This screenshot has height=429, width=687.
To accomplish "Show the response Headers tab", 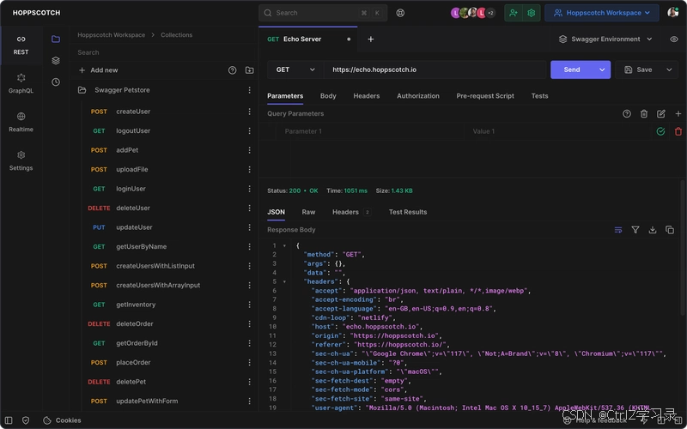I will point(351,212).
